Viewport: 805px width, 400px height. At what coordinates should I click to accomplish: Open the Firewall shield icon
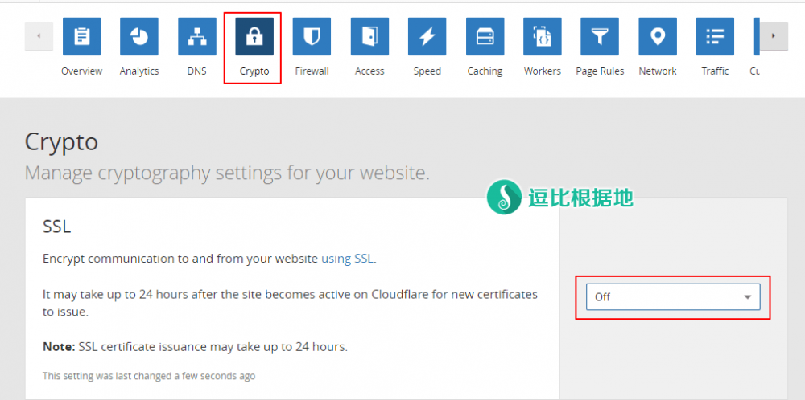(x=312, y=37)
